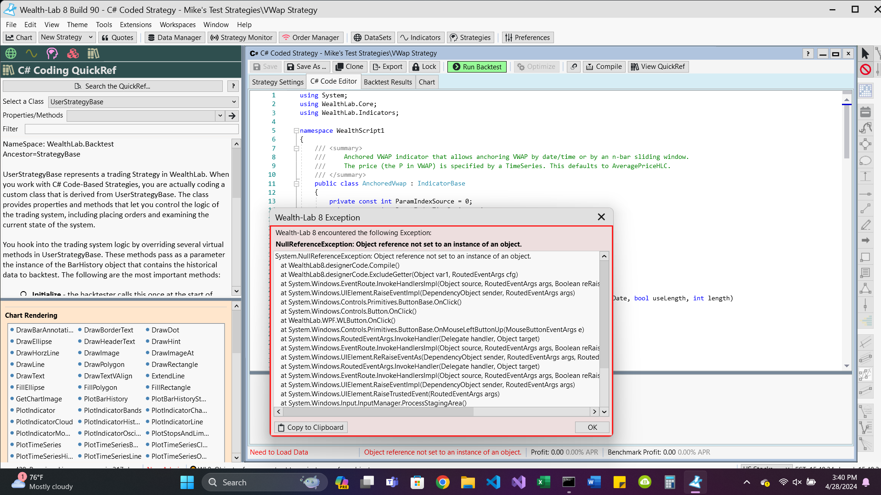This screenshot has height=495, width=881.
Task: Select the pencil freehand drawing tool
Action: click(x=865, y=225)
